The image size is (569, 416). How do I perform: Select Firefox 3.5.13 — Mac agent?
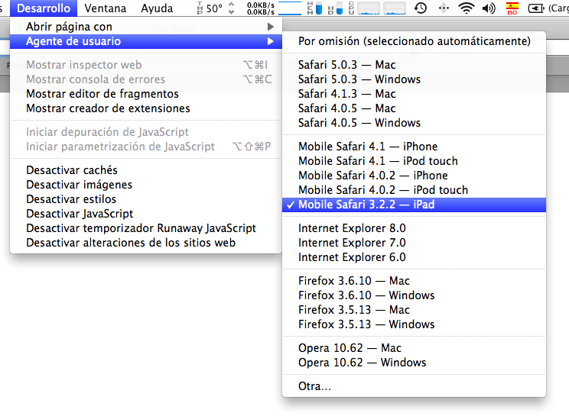click(414, 310)
